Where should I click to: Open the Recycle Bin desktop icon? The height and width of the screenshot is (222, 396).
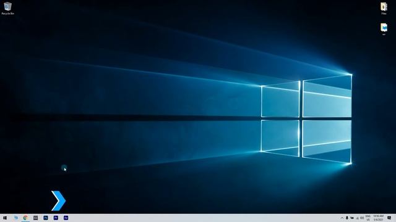click(x=7, y=8)
